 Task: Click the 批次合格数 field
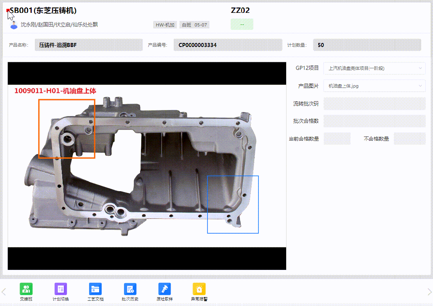(x=374, y=121)
